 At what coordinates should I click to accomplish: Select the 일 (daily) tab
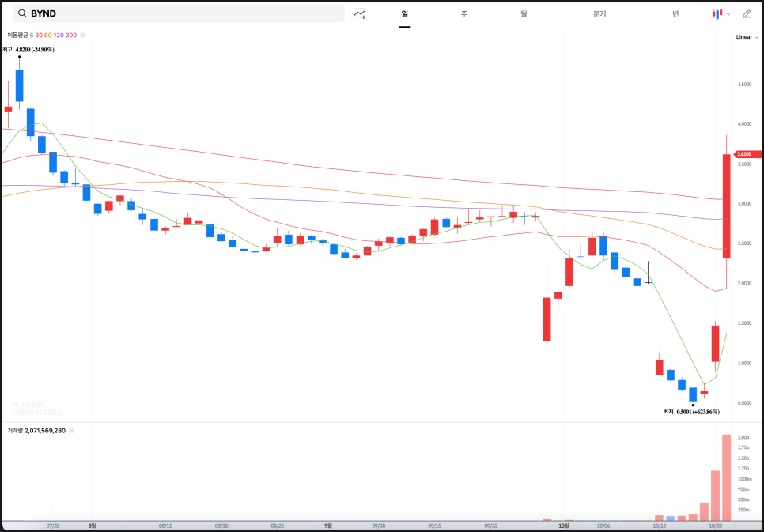[x=404, y=13]
